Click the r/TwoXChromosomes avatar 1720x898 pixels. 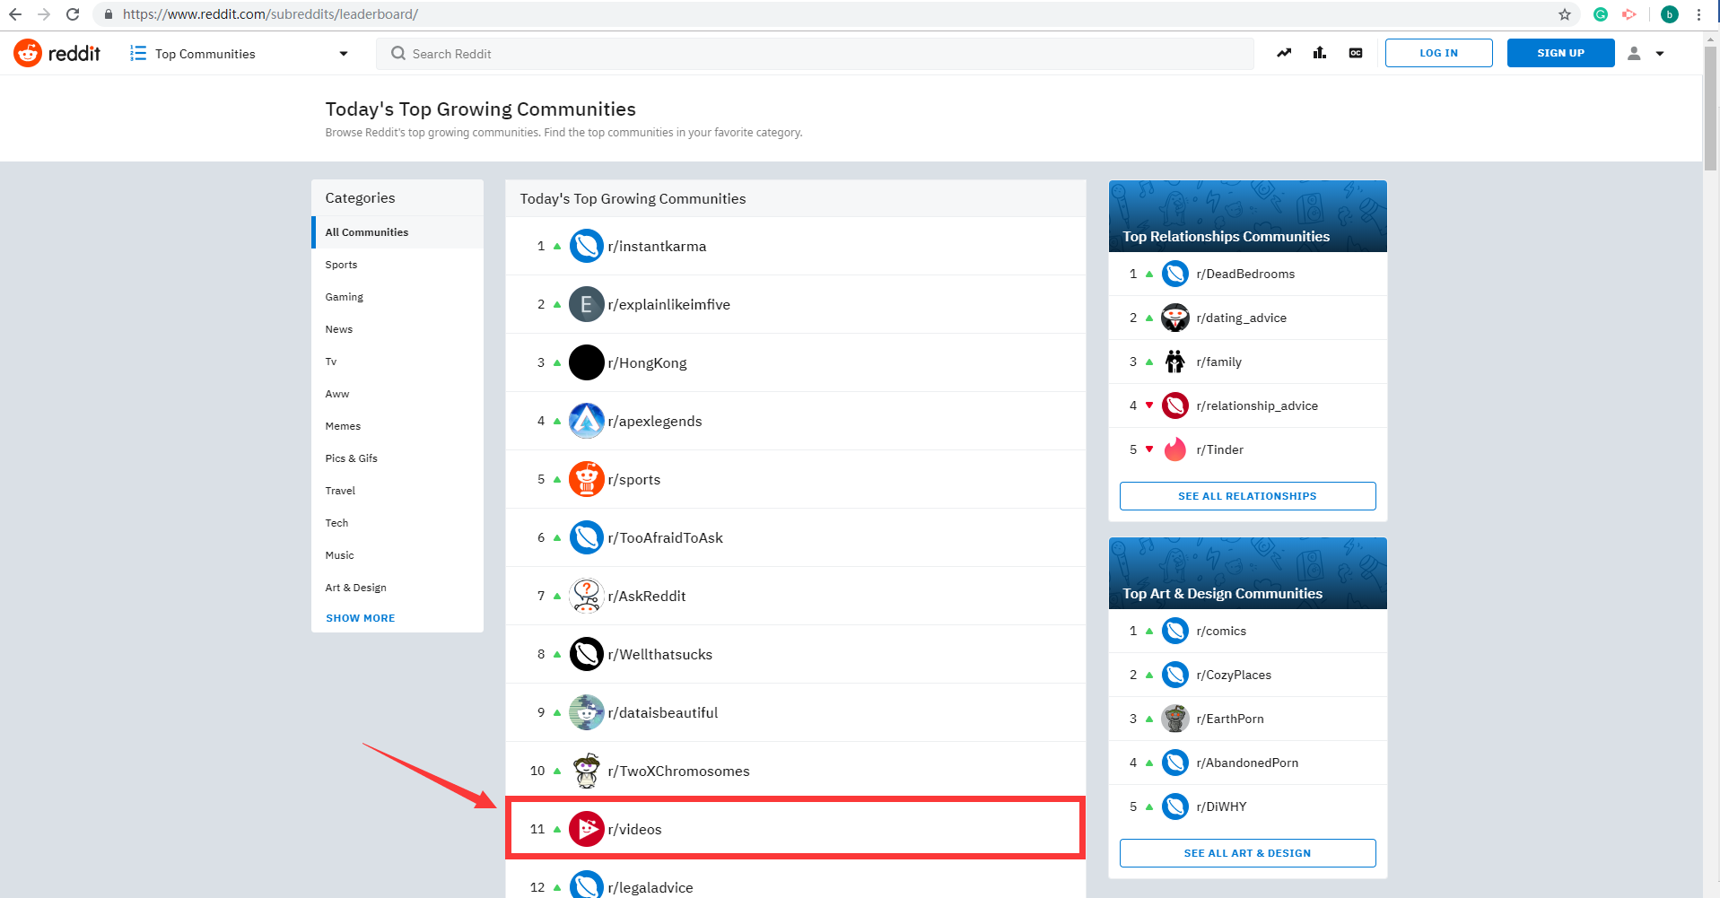[x=587, y=771]
